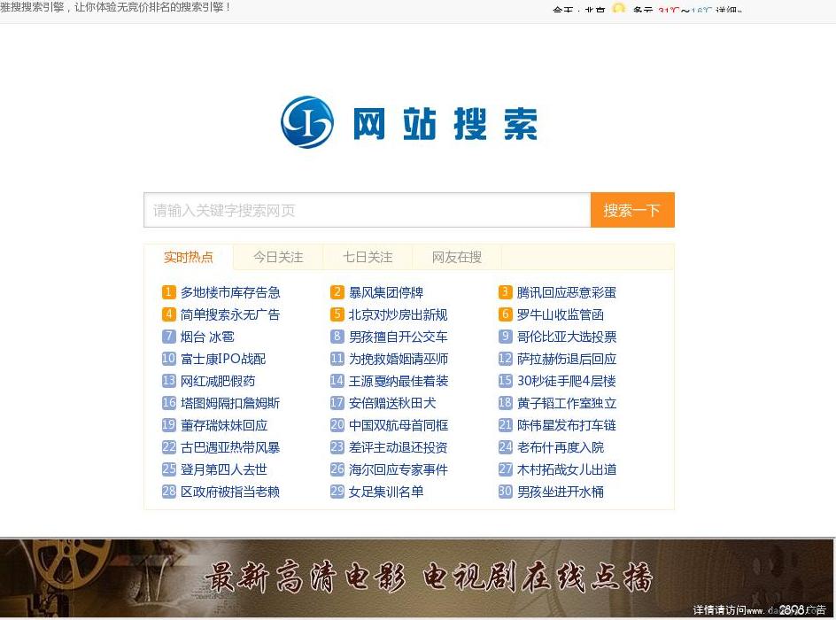Click the 男孩坐进开水桶 entry
This screenshot has width=836, height=620.
pos(561,492)
